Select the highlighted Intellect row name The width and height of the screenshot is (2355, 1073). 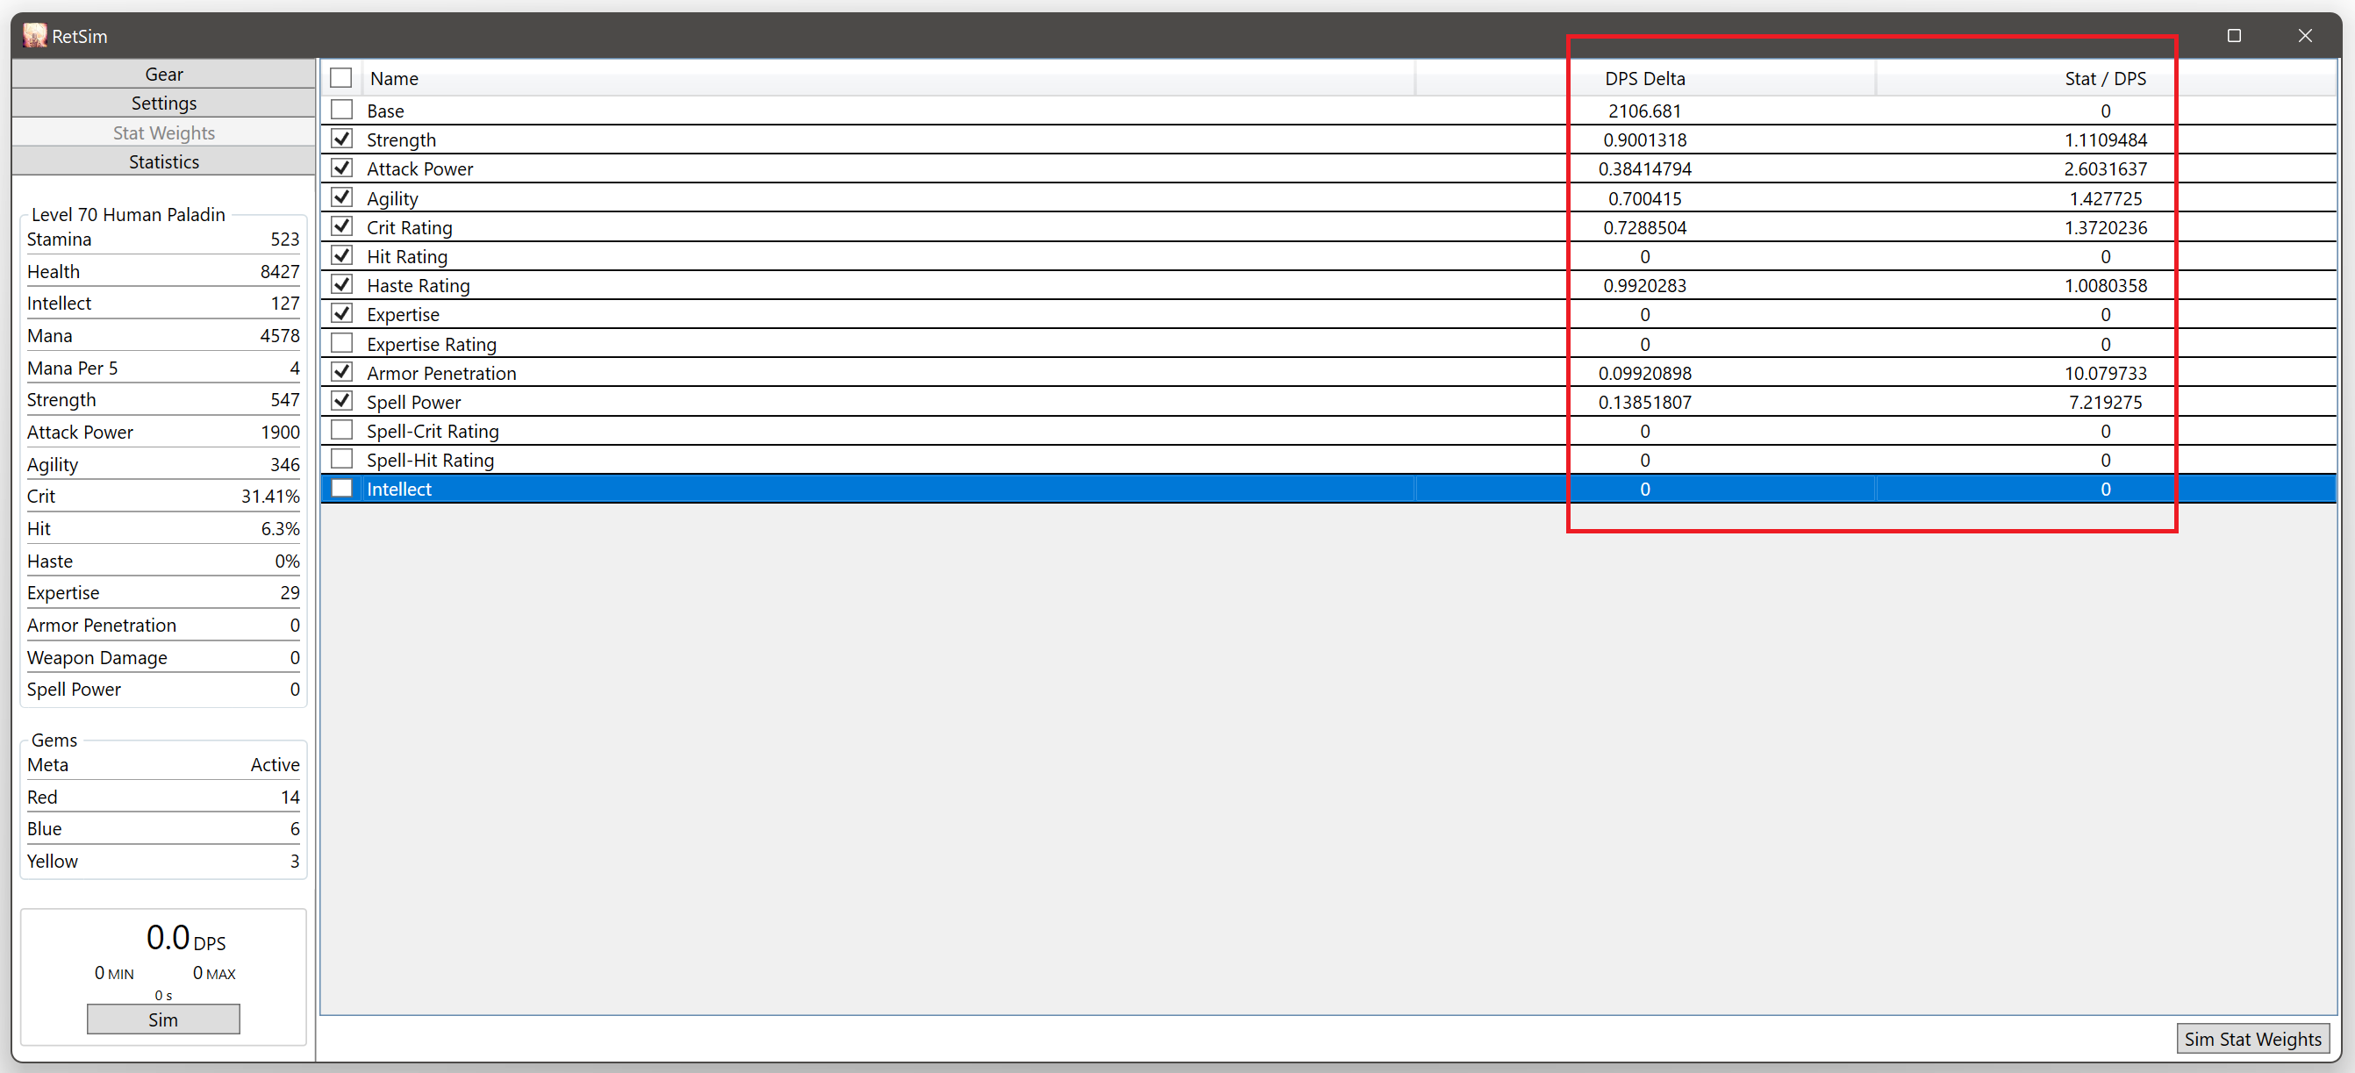398,489
